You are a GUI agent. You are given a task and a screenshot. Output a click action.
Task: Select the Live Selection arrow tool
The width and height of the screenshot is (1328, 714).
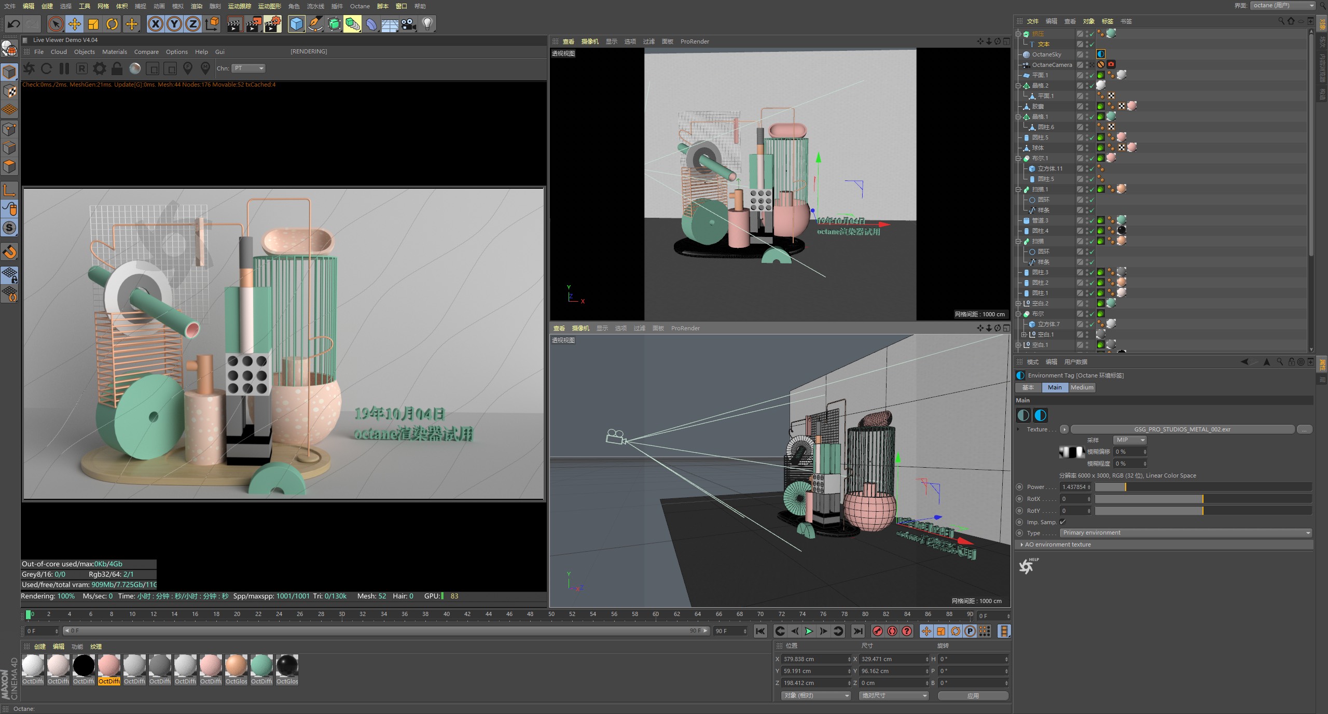tap(56, 24)
